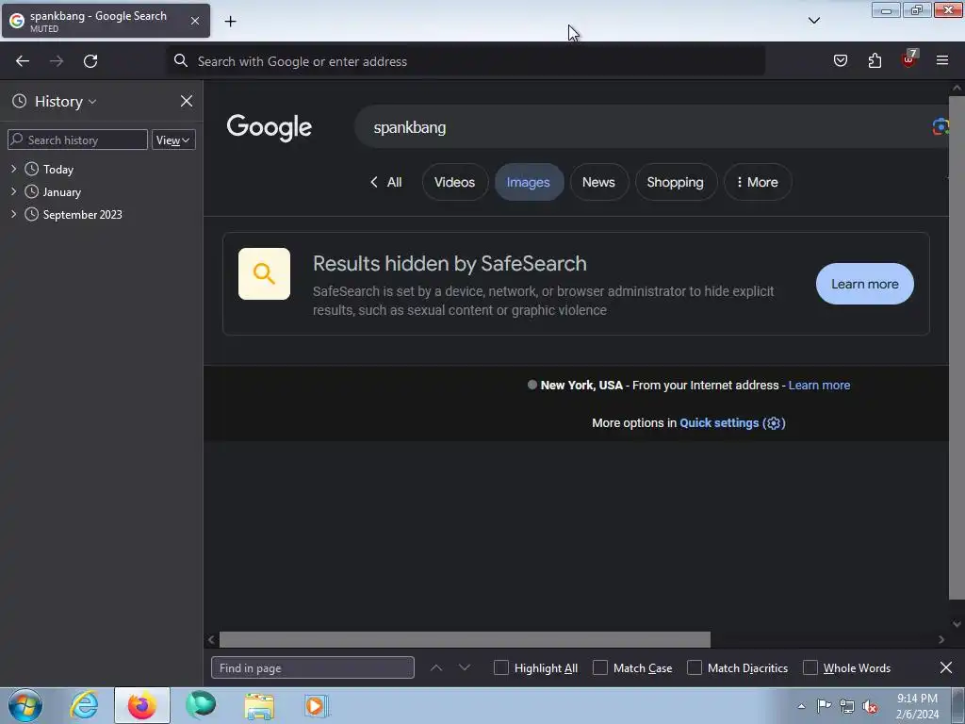This screenshot has width=965, height=724.
Task: Enable the Whole Words checkbox
Action: click(810, 668)
